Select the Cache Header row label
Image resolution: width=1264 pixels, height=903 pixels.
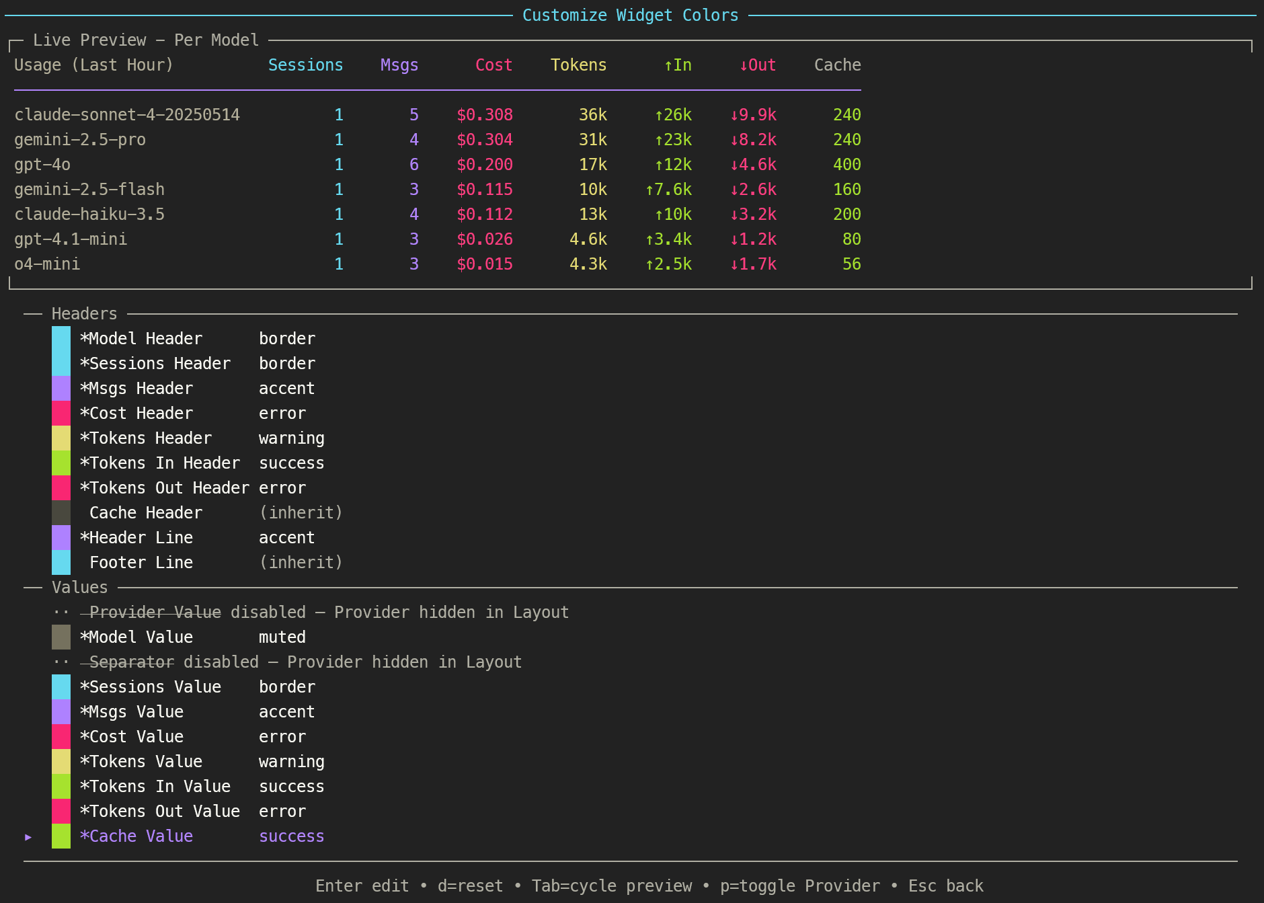click(146, 513)
